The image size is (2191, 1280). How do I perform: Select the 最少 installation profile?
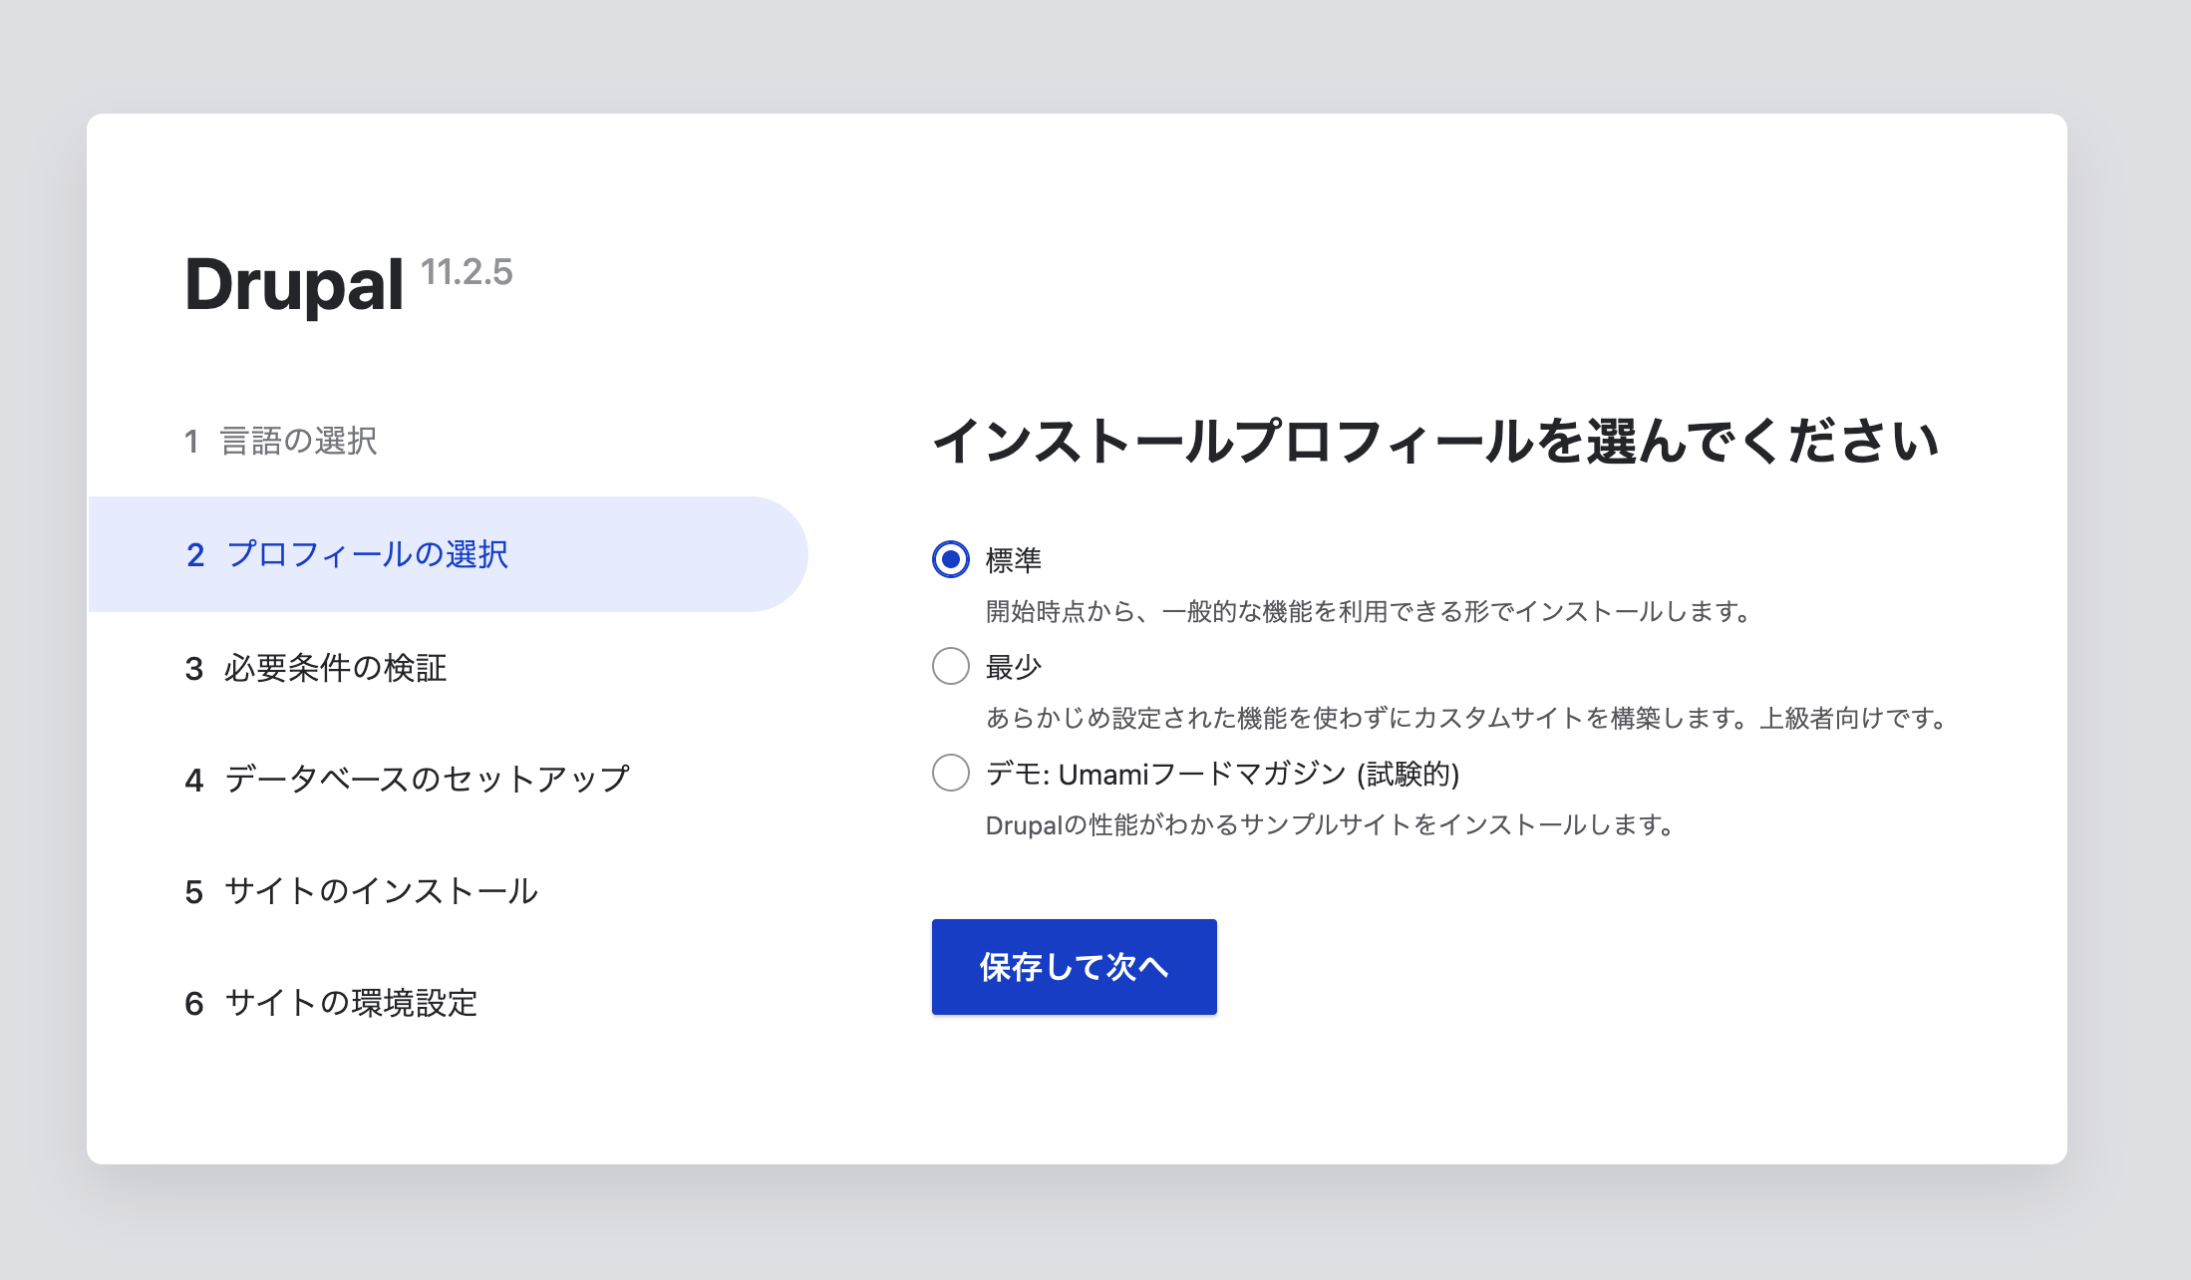951,666
